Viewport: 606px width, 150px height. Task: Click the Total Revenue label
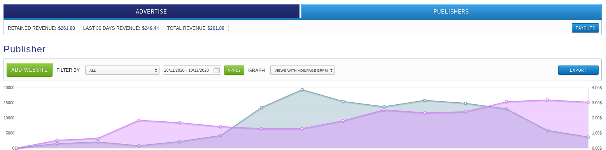pos(186,28)
